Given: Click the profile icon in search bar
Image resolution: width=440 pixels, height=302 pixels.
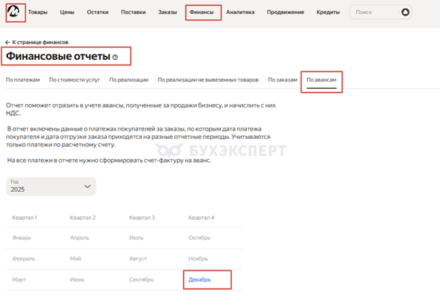Looking at the screenshot, I should pyautogui.click(x=405, y=12).
